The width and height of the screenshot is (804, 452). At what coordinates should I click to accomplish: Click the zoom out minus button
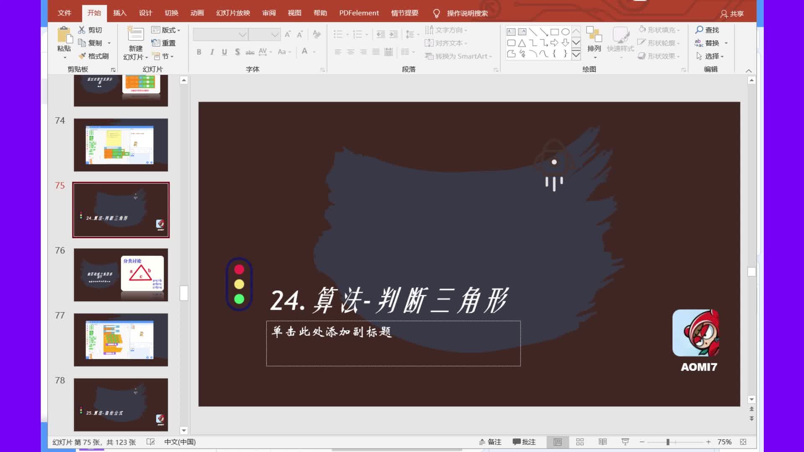tap(642, 442)
